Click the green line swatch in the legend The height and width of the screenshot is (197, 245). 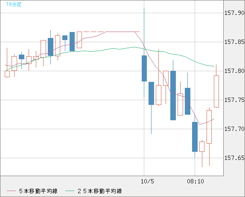[x=70, y=191]
